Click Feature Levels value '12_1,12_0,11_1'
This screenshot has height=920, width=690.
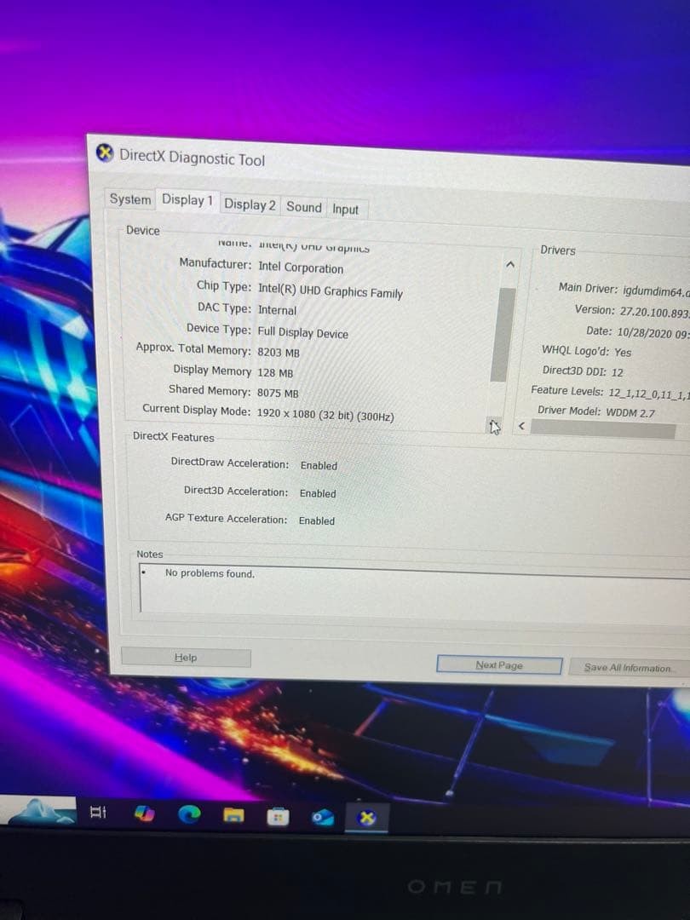649,393
